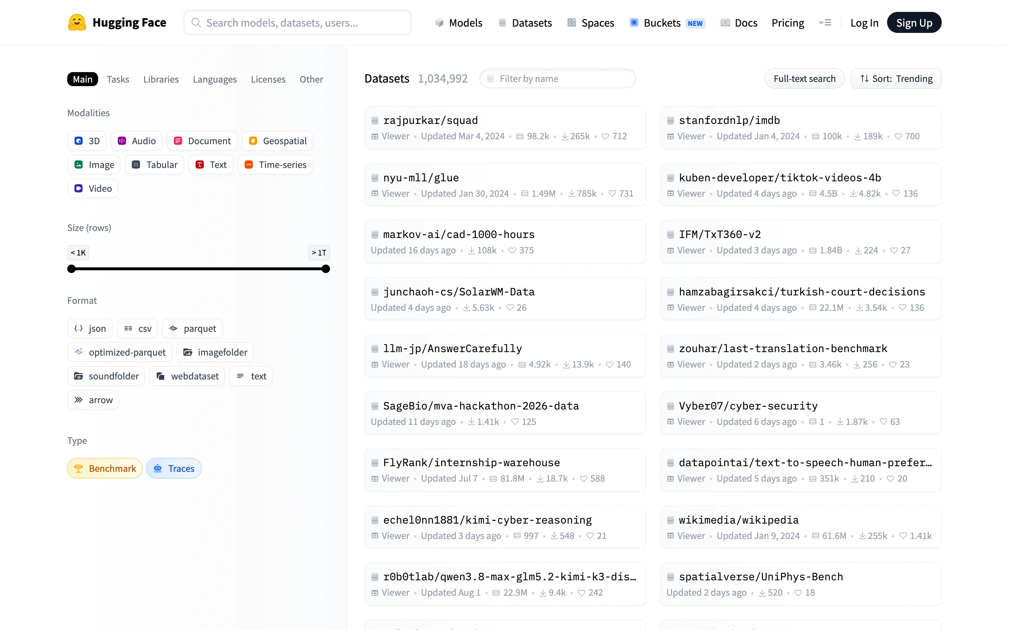Focus the Search models, datasets, users field
Image resolution: width=1009 pixels, height=630 pixels.
point(297,22)
